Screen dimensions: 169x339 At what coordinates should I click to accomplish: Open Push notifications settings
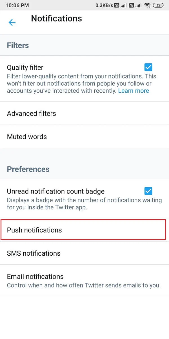coord(34,230)
